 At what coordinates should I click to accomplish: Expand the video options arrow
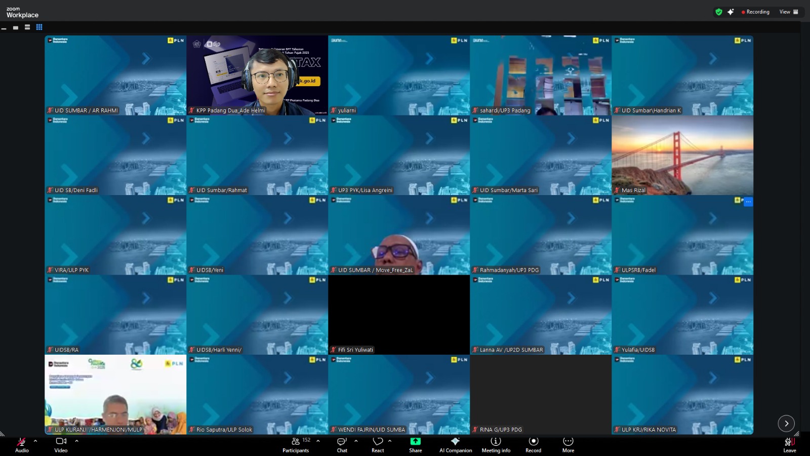pyautogui.click(x=77, y=441)
